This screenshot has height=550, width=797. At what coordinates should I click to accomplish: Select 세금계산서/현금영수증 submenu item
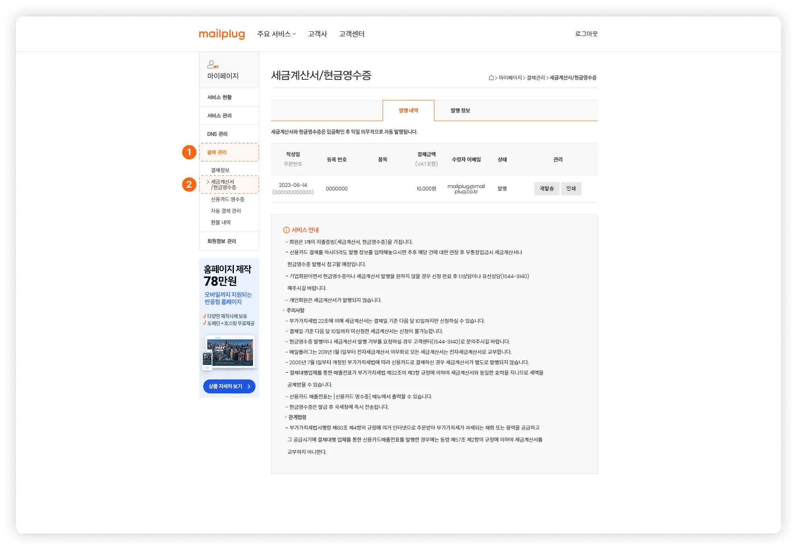[224, 185]
